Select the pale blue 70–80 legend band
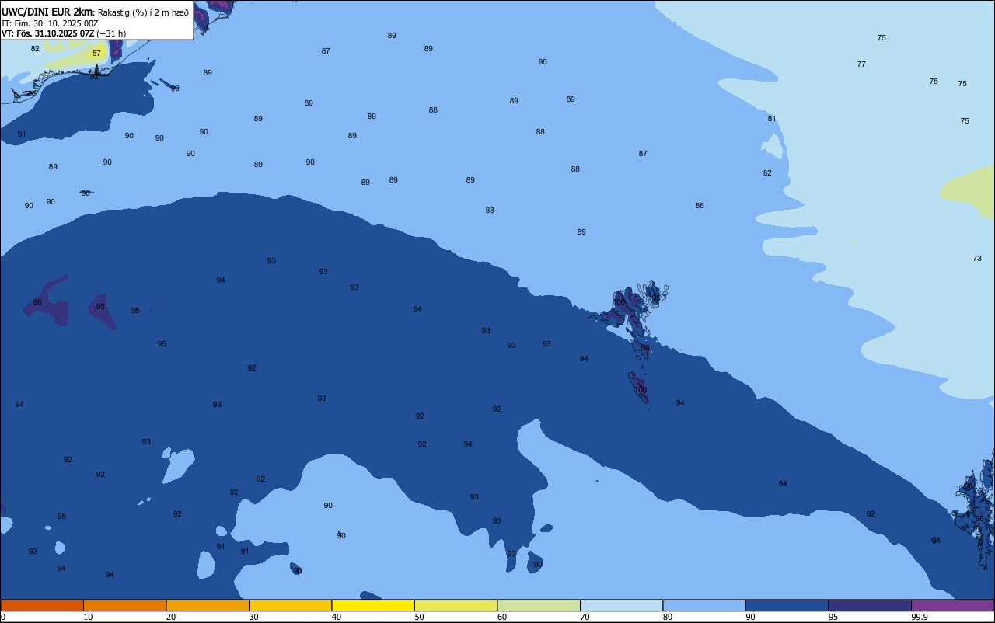 [x=621, y=605]
